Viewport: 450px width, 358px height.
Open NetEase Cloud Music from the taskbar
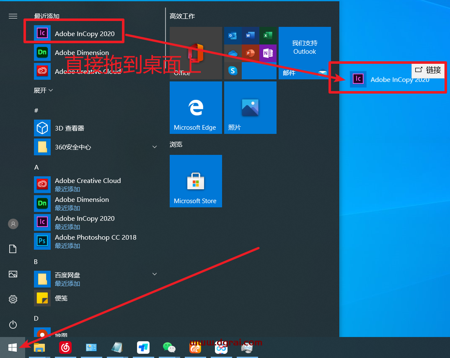pos(65,348)
